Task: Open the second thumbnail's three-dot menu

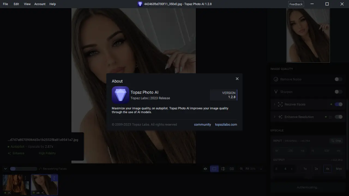Action: point(54,178)
